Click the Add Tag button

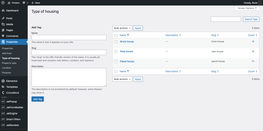coord(38,99)
